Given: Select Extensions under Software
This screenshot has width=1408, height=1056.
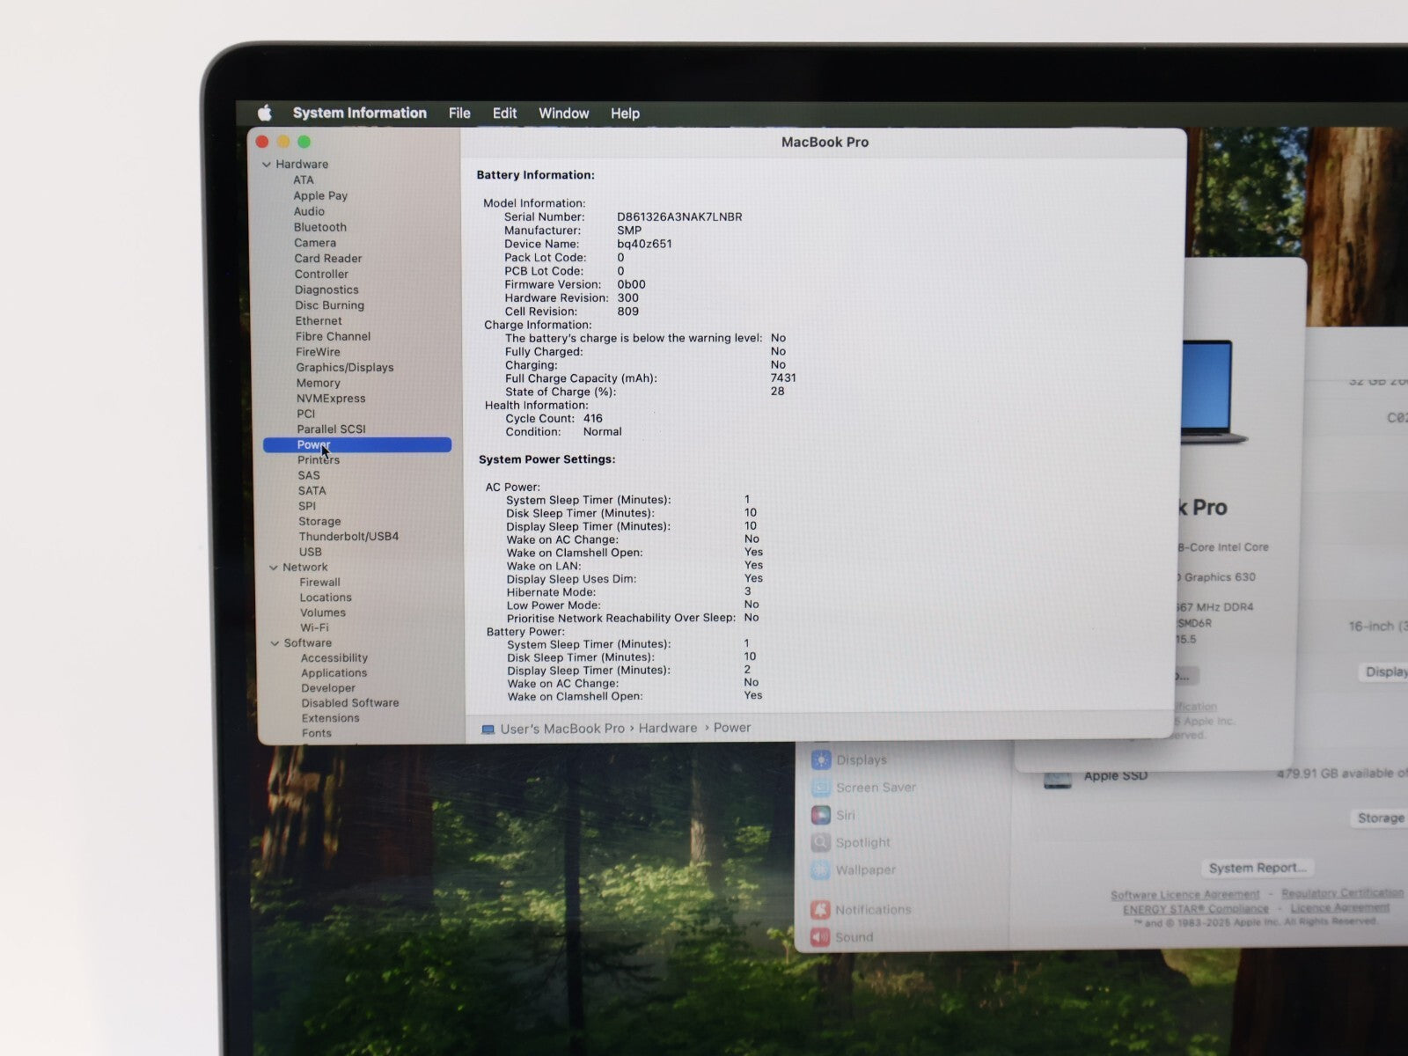Looking at the screenshot, I should click(331, 718).
